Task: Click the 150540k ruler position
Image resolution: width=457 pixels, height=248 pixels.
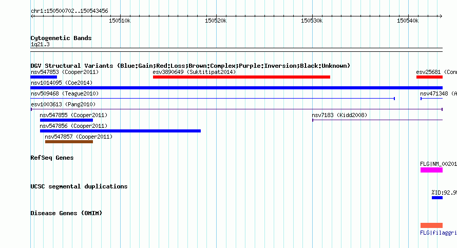Action: point(408,21)
